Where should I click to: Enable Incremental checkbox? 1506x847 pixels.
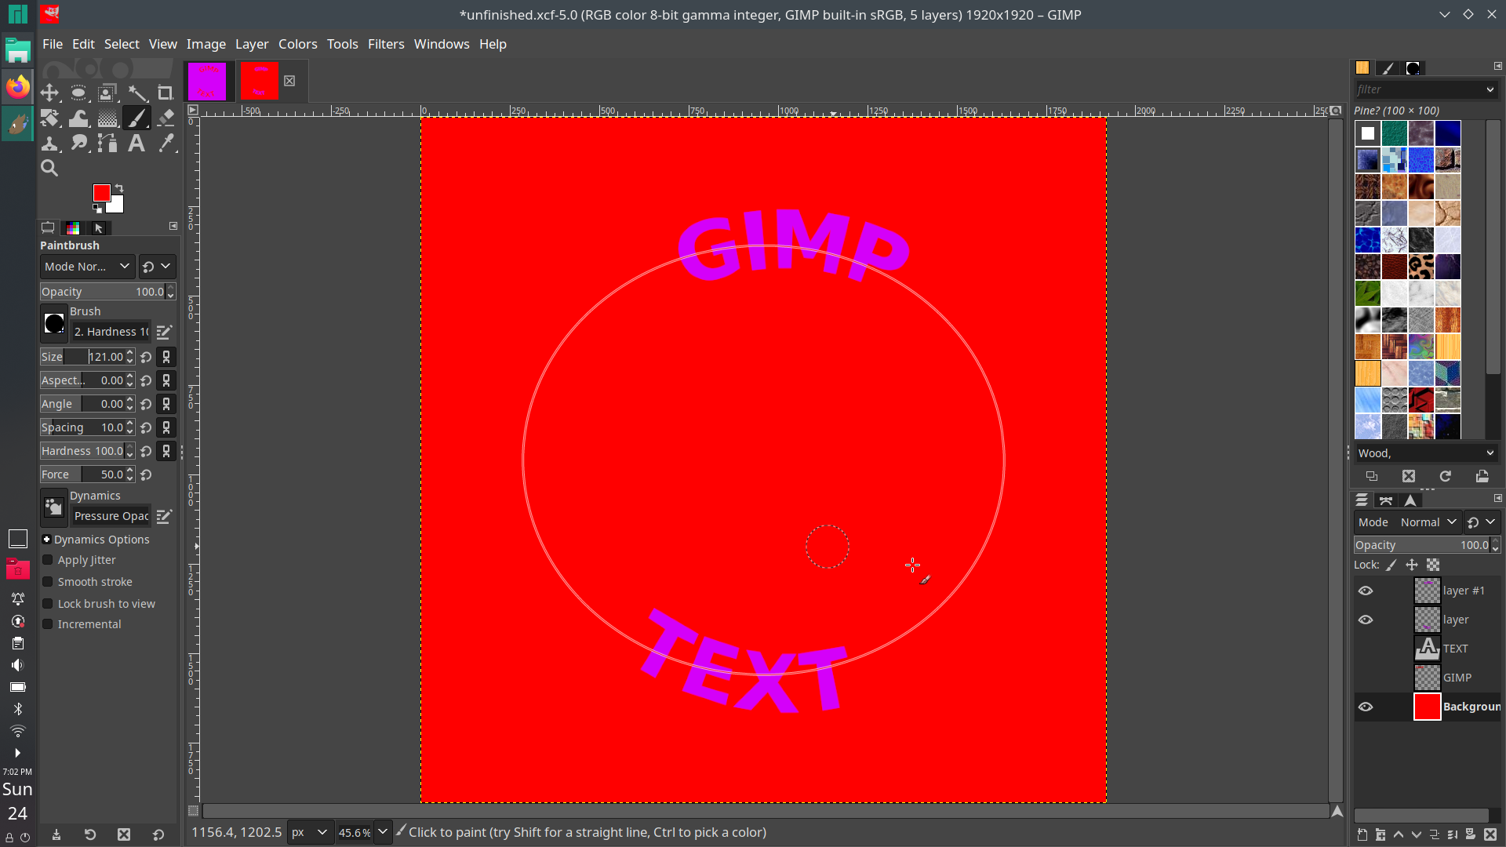coord(48,624)
